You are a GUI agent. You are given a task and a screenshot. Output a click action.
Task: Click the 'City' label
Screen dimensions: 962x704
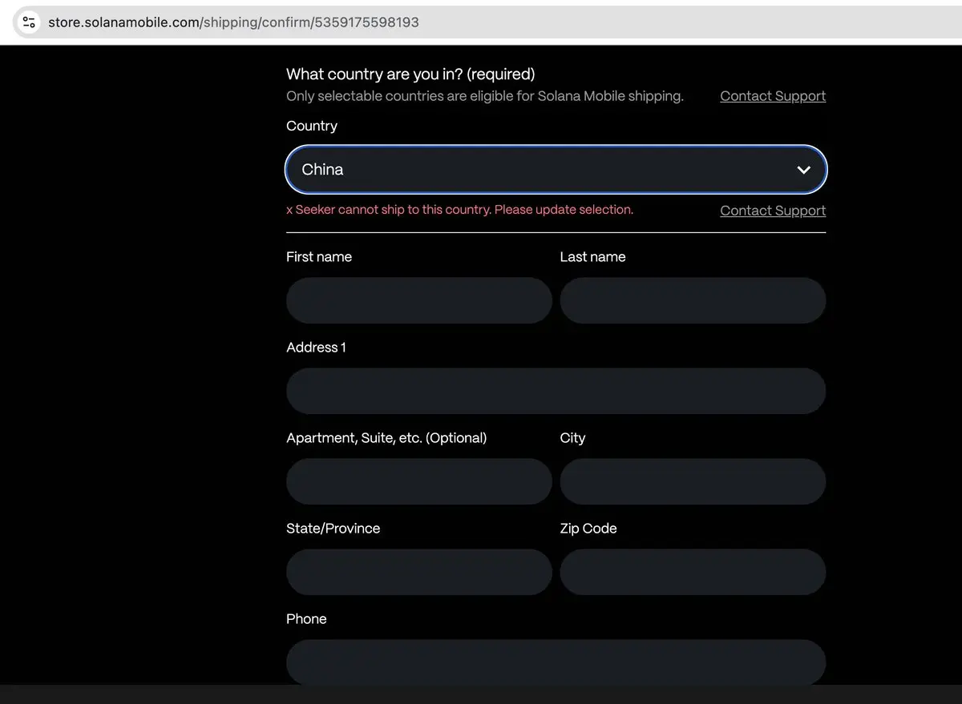point(572,438)
